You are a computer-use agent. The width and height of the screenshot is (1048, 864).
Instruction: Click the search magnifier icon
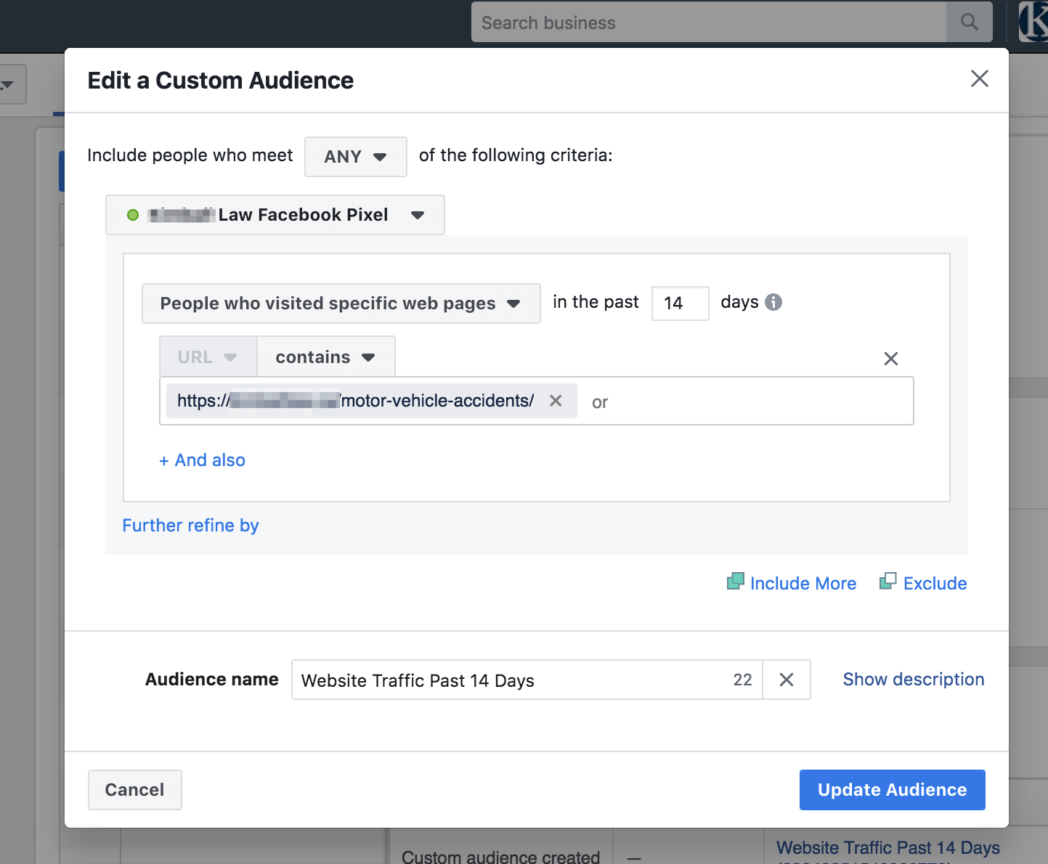(970, 23)
